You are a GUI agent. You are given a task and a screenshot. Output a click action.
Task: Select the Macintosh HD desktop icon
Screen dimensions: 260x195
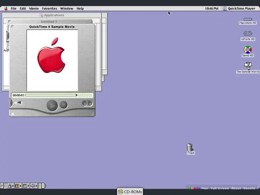coord(248,21)
